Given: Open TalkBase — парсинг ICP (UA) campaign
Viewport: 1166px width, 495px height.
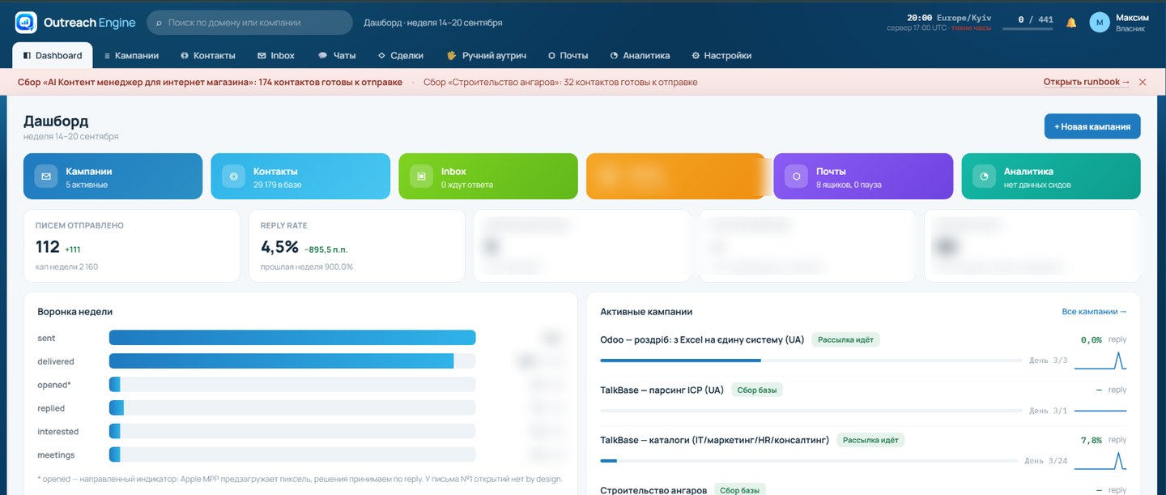Looking at the screenshot, I should [662, 390].
